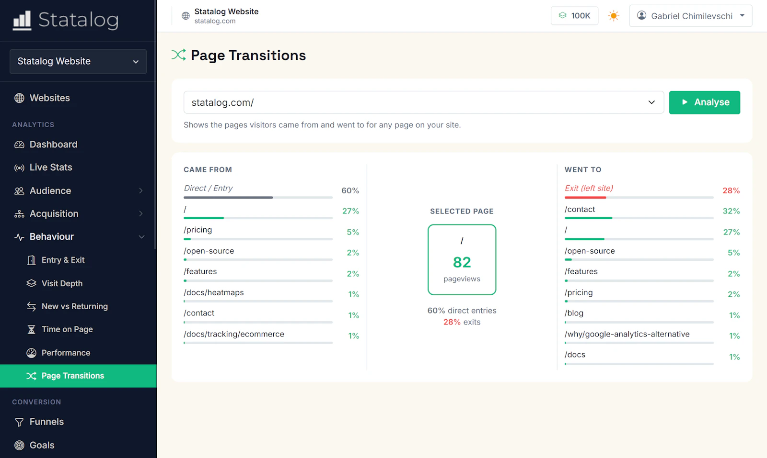Click the Audience people icon

coord(19,191)
